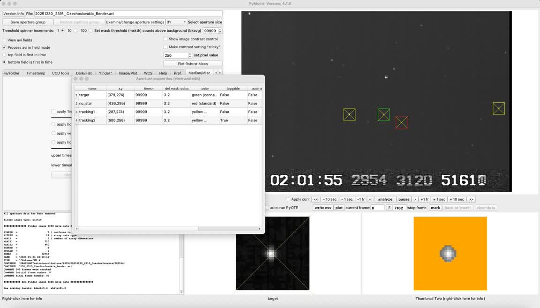Click Save aperture group
This screenshot has height=308, width=540.
(28, 22)
